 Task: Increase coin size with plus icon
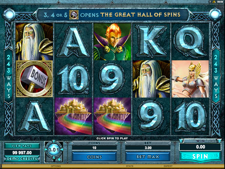(x=59, y=159)
